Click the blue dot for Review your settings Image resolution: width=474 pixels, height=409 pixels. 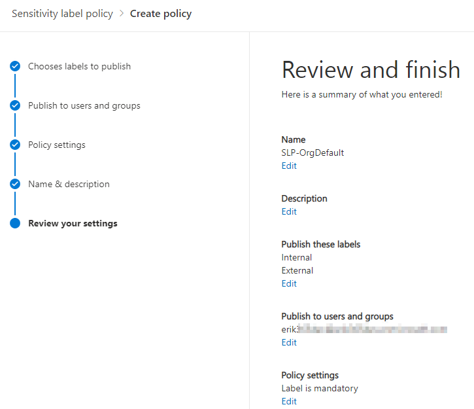point(15,223)
